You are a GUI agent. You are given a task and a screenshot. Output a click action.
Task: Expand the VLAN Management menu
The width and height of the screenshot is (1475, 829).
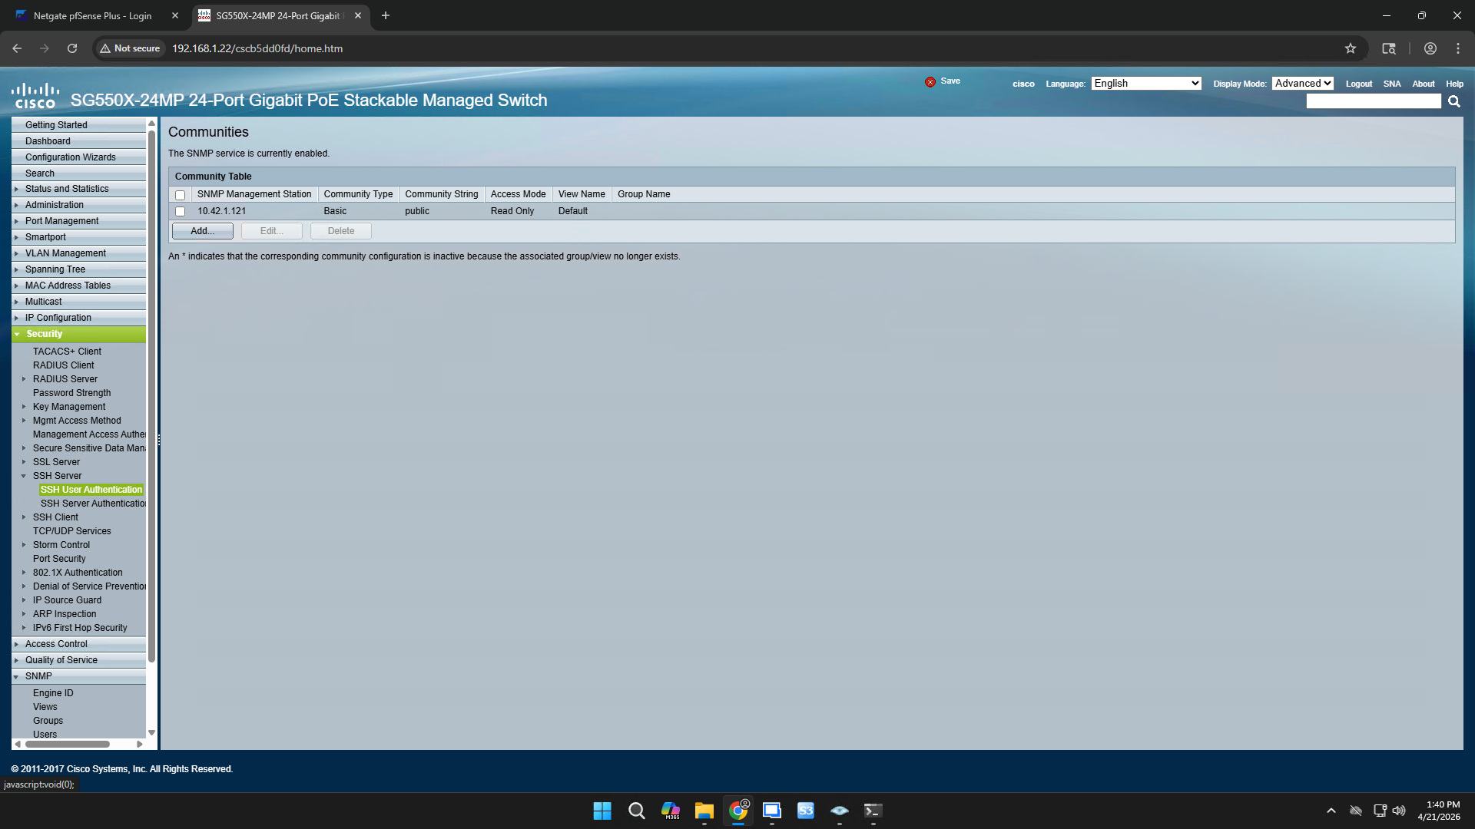pos(65,253)
